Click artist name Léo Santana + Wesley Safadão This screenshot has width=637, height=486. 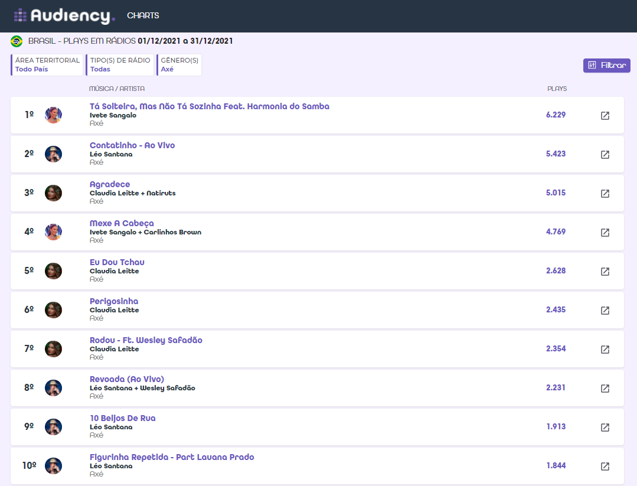point(142,388)
